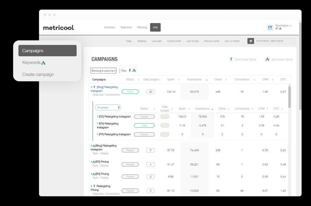Edit daily budget 2 for [EN] Pricing
The image size is (311, 206).
pos(151,177)
